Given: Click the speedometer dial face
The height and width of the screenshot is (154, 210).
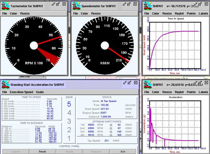Looking at the screenshot, I should pyautogui.click(x=105, y=46).
